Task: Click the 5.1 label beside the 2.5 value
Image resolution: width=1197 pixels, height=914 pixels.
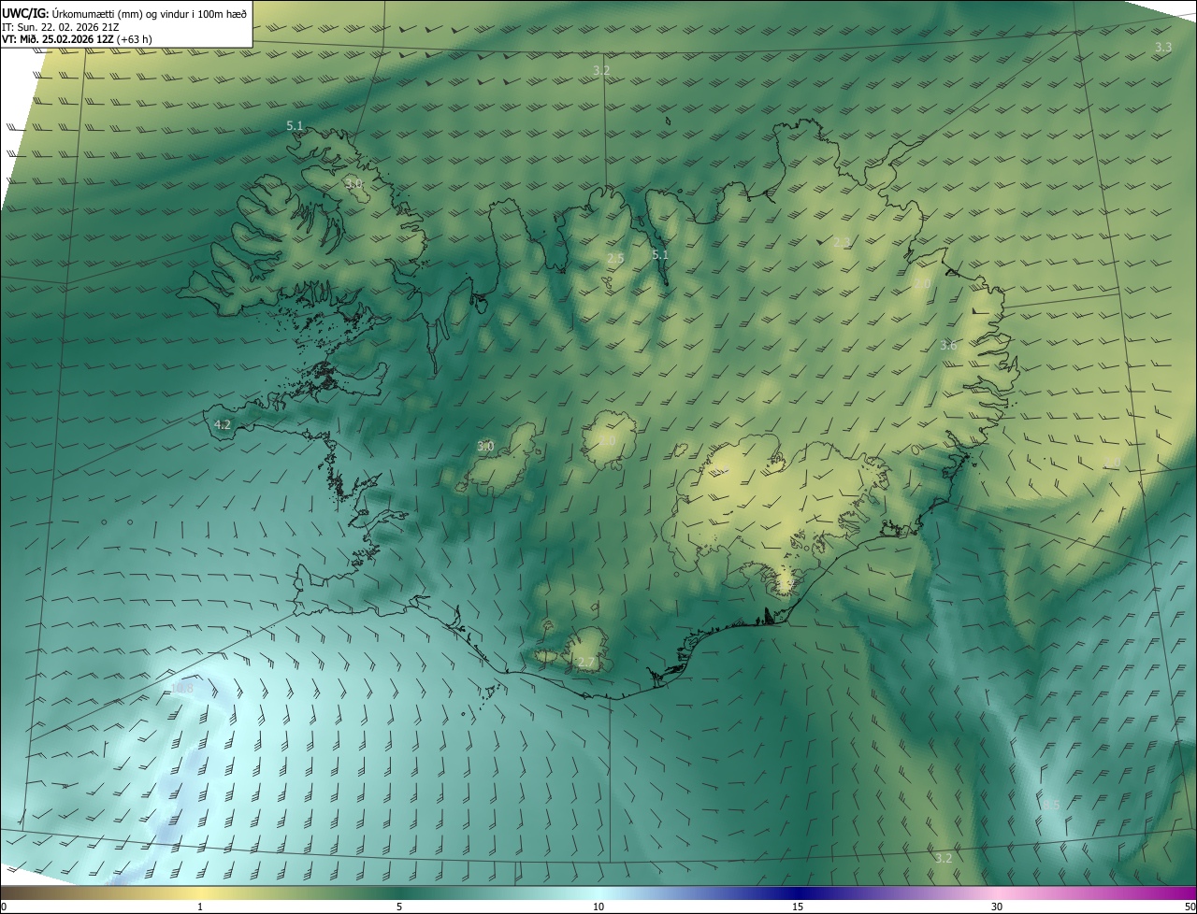Action: click(660, 254)
